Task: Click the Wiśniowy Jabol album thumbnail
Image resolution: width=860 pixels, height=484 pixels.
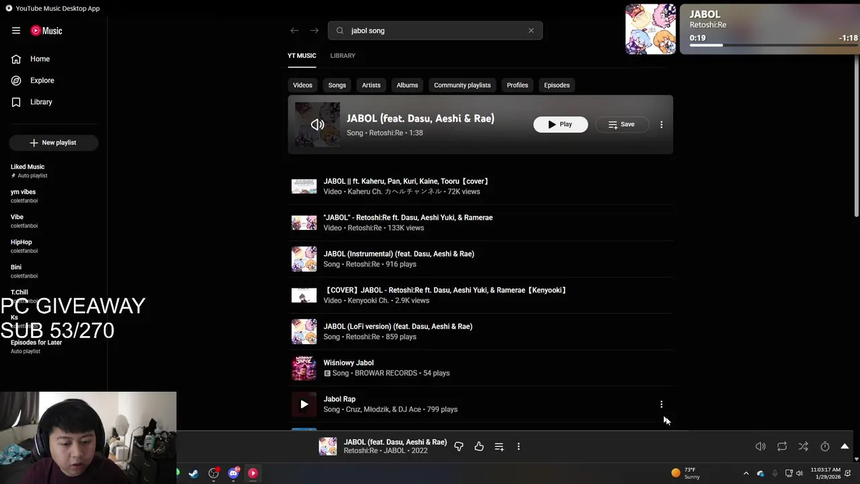Action: (x=304, y=368)
